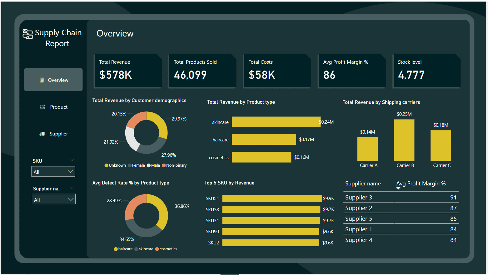Click the SKU51 bar in Top 5 SKU

tap(272, 199)
